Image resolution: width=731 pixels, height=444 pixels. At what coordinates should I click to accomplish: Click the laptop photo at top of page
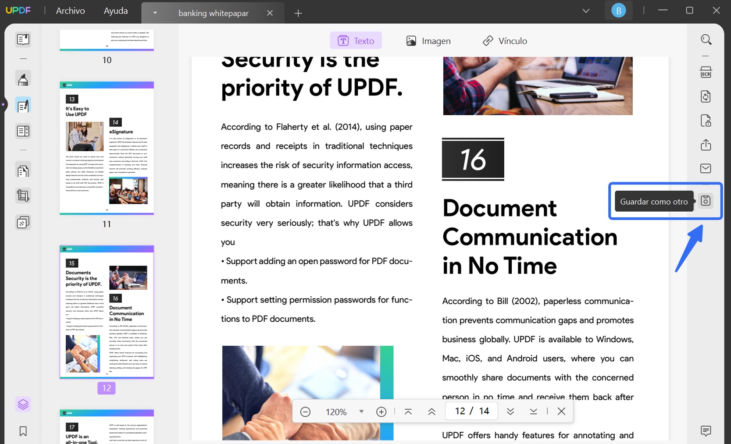(538, 86)
